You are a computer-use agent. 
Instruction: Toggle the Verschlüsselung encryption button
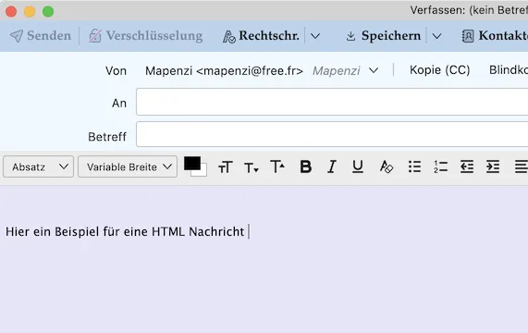(x=146, y=36)
